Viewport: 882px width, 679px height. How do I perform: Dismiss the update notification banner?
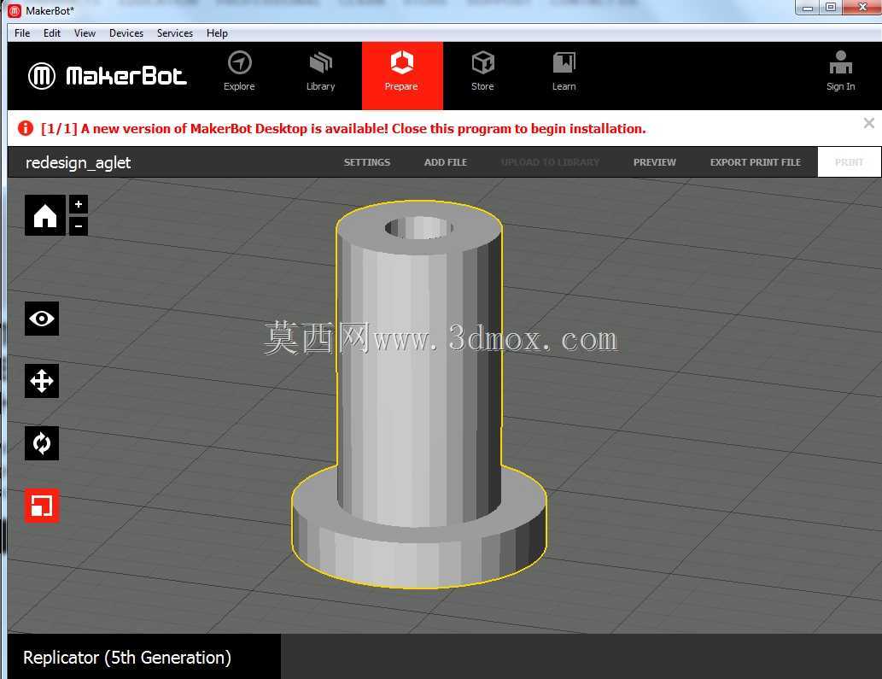pos(868,123)
